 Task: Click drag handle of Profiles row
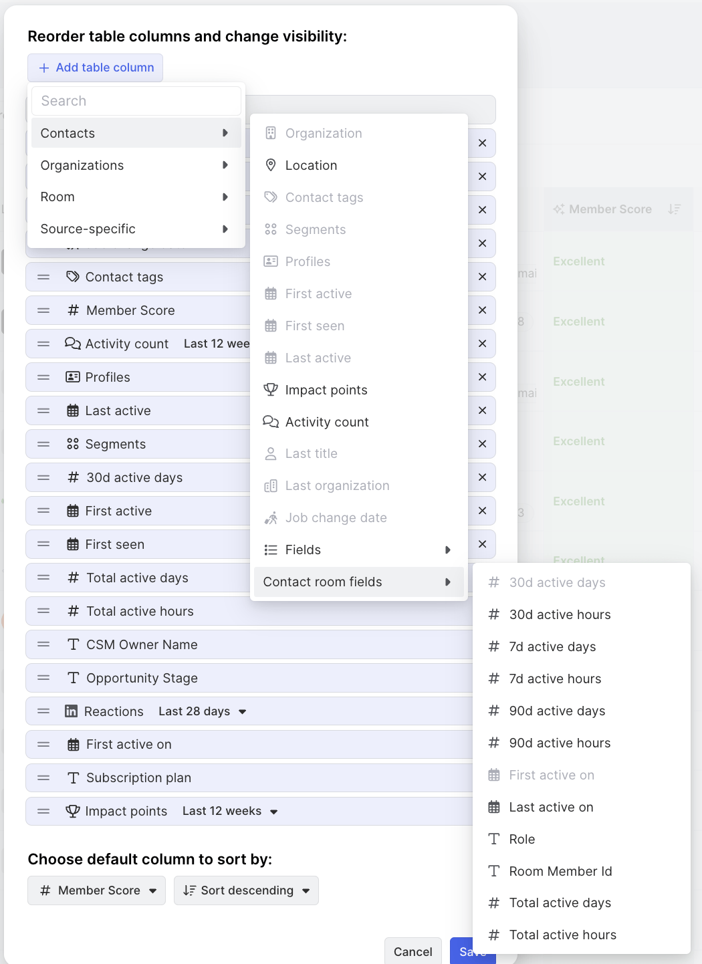[43, 377]
